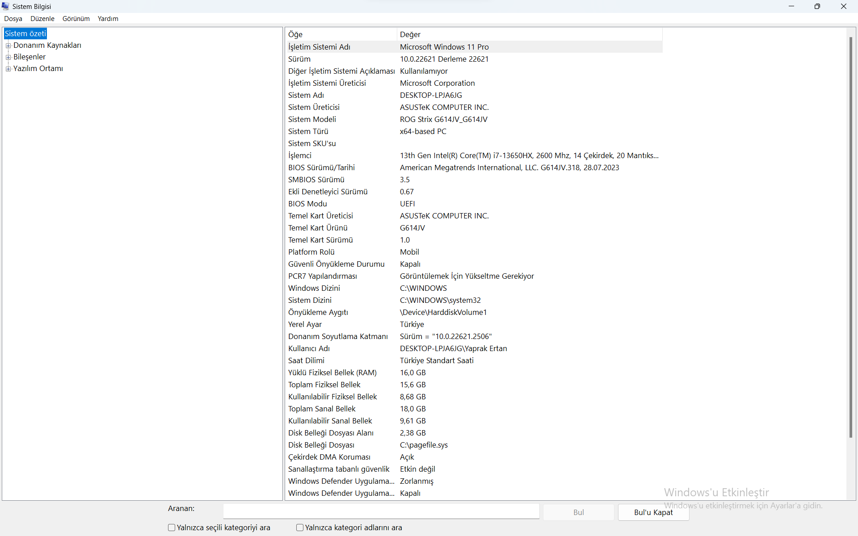Expand the Bileşenler tree node
This screenshot has height=536, width=858.
(8, 57)
